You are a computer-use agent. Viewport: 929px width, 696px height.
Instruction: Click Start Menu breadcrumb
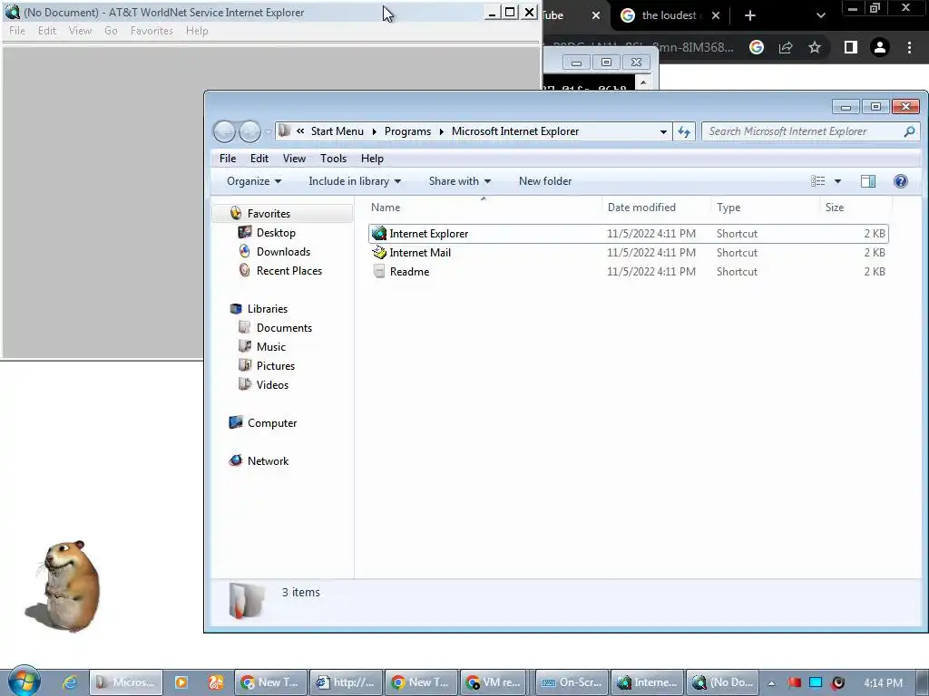pyautogui.click(x=337, y=131)
